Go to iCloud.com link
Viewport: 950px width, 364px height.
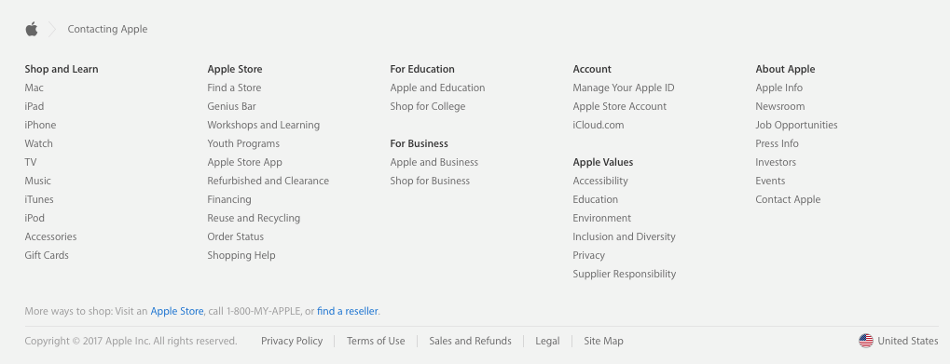click(598, 125)
